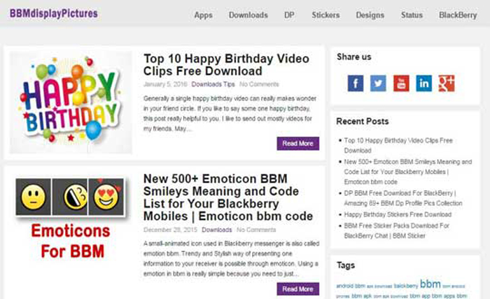490x299 pixels.
Task: Click the android bbm tag
Action: tap(351, 286)
